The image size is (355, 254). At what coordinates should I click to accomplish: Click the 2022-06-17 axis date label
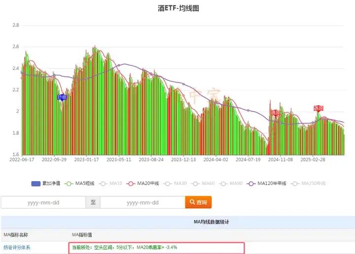tap(22, 159)
